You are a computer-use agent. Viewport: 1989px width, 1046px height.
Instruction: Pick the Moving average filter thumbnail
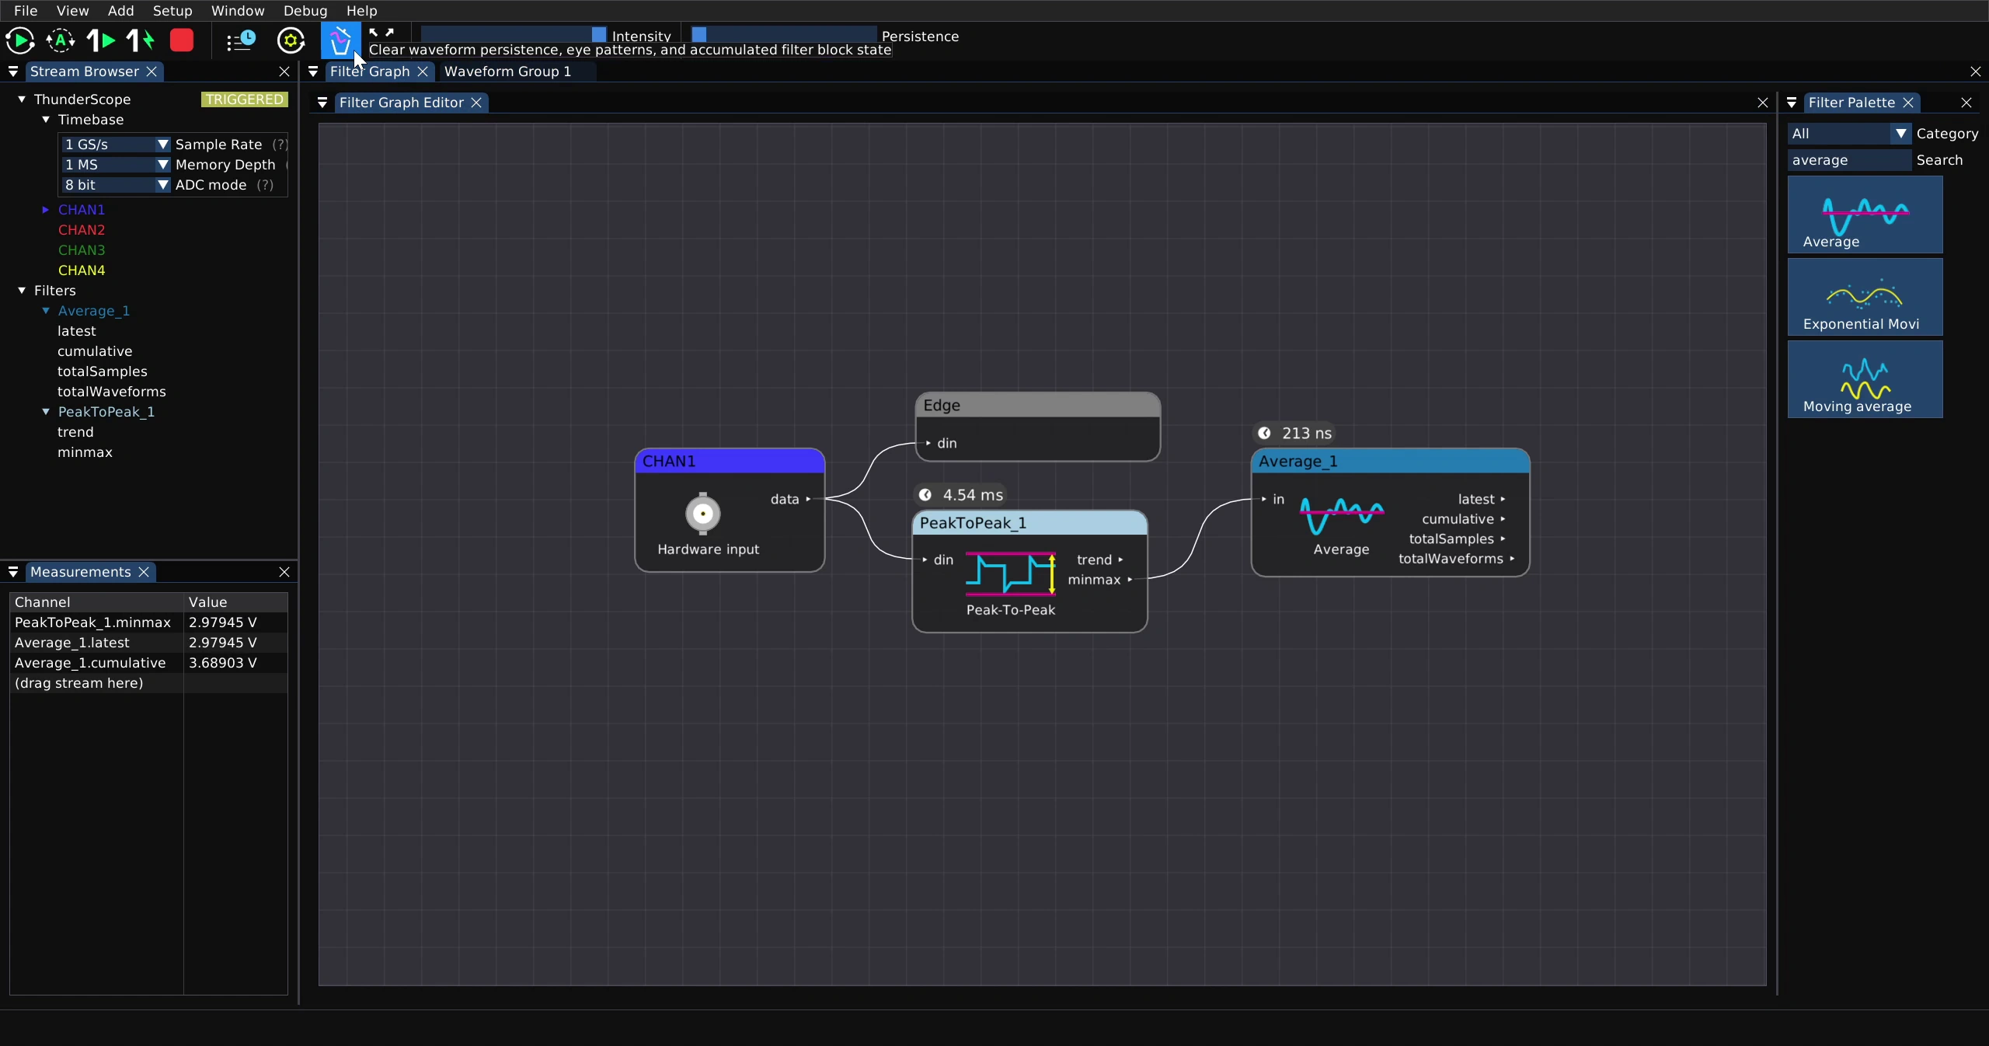click(x=1865, y=379)
